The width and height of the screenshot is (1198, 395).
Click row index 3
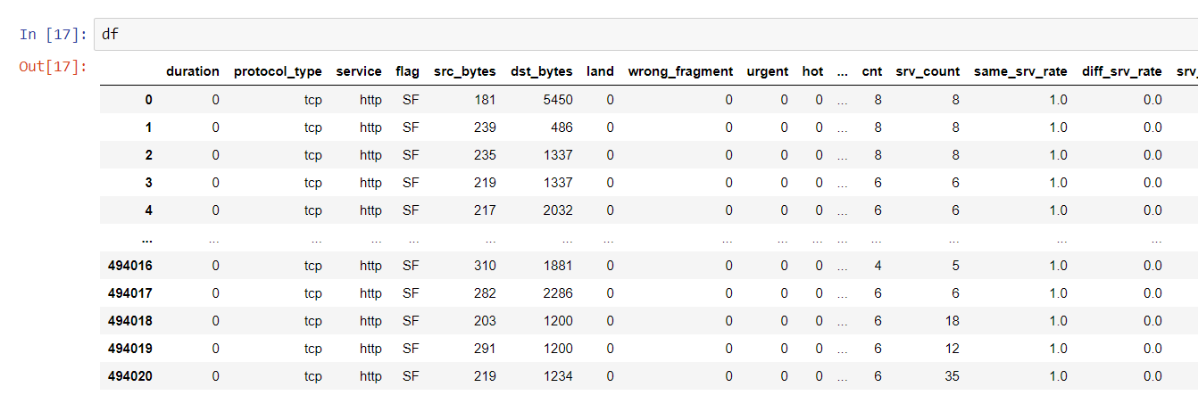[148, 183]
